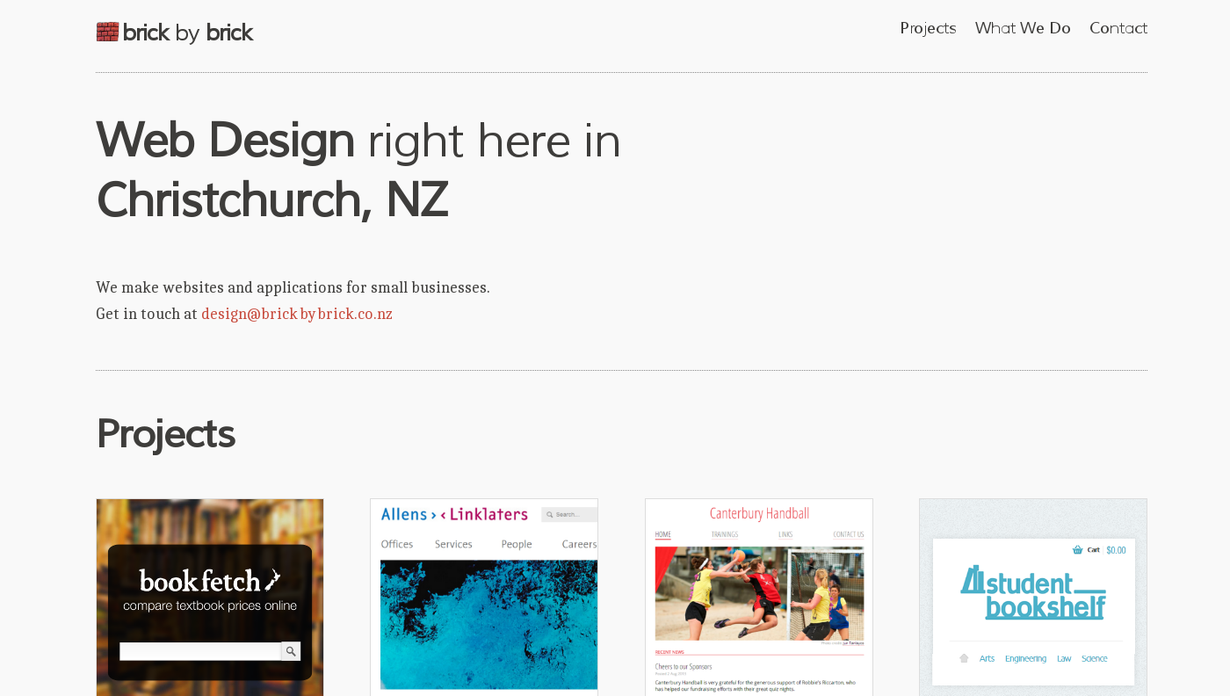
Task: Open the Canterbury Handball project thumbnail
Action: pos(759,598)
